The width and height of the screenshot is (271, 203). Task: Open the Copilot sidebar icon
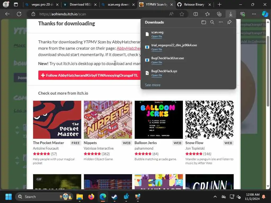coord(265,14)
